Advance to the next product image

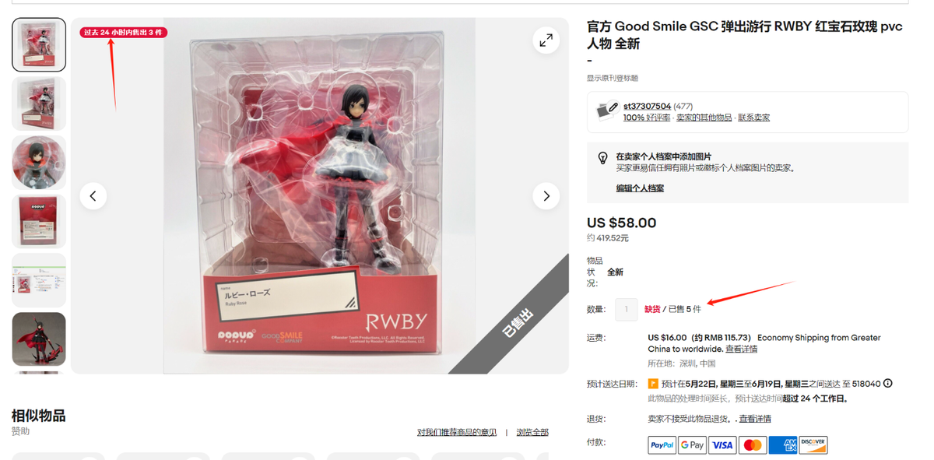coord(546,196)
